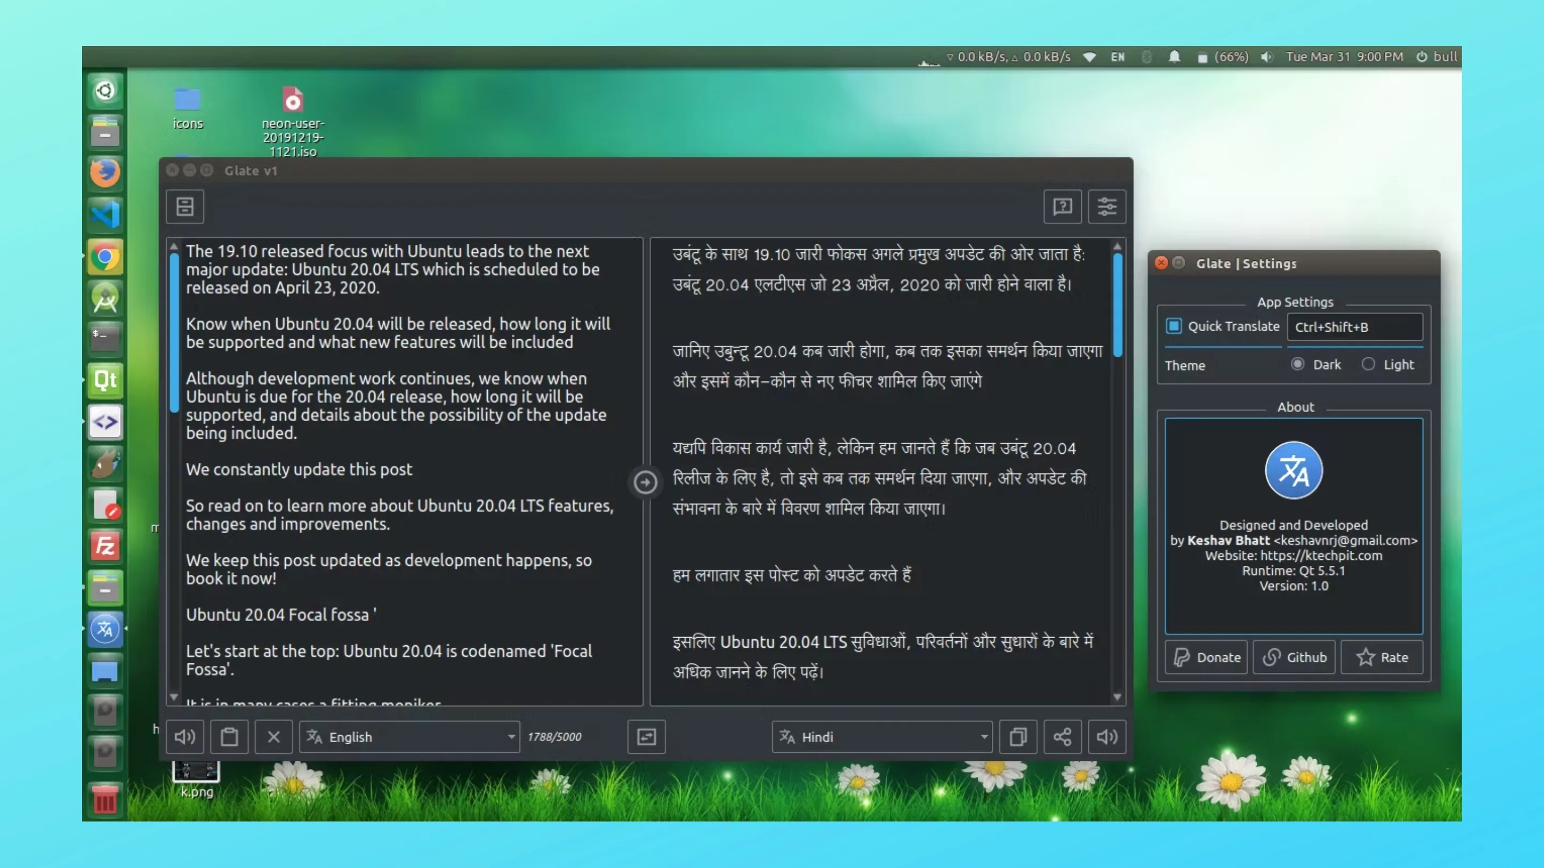Select the Dark theme radio button
This screenshot has width=1544, height=868.
(x=1298, y=364)
